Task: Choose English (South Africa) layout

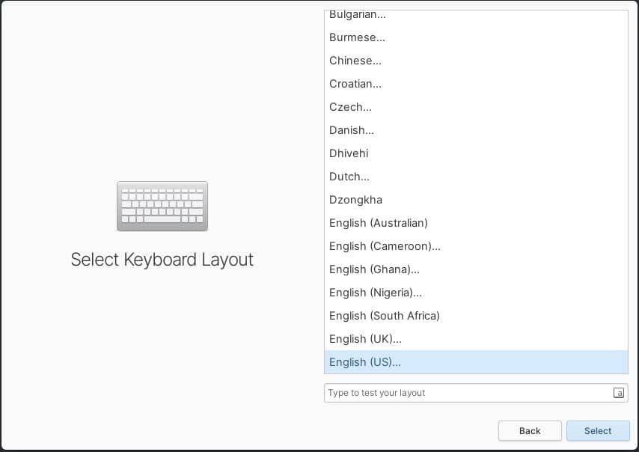Action: click(x=476, y=317)
